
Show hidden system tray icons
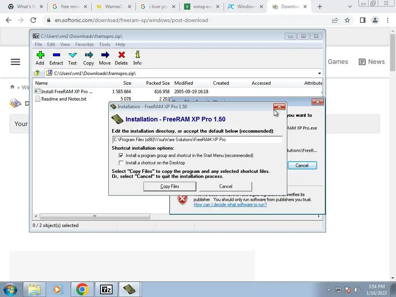click(329, 290)
